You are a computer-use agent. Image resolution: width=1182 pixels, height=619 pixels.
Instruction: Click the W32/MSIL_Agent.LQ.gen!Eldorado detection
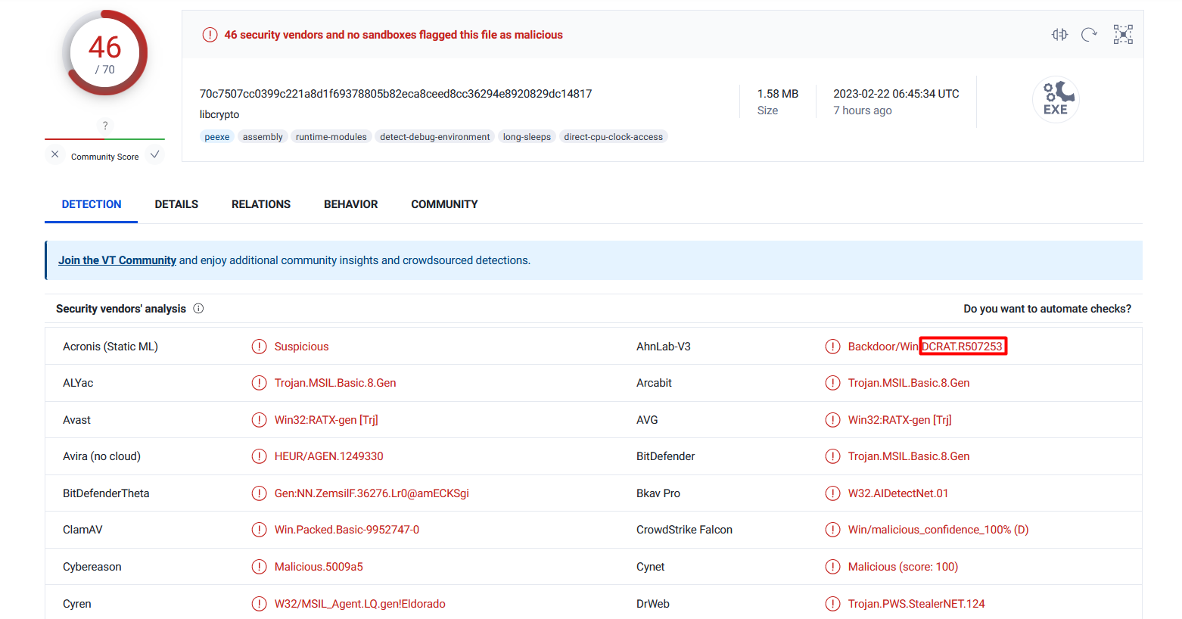click(359, 604)
